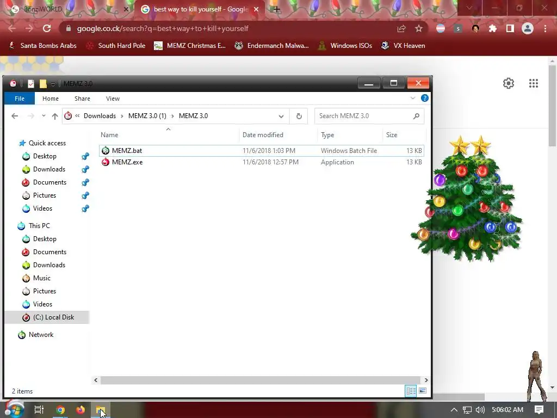Click Firefox icon in taskbar
This screenshot has height=418, width=557.
pos(81,410)
